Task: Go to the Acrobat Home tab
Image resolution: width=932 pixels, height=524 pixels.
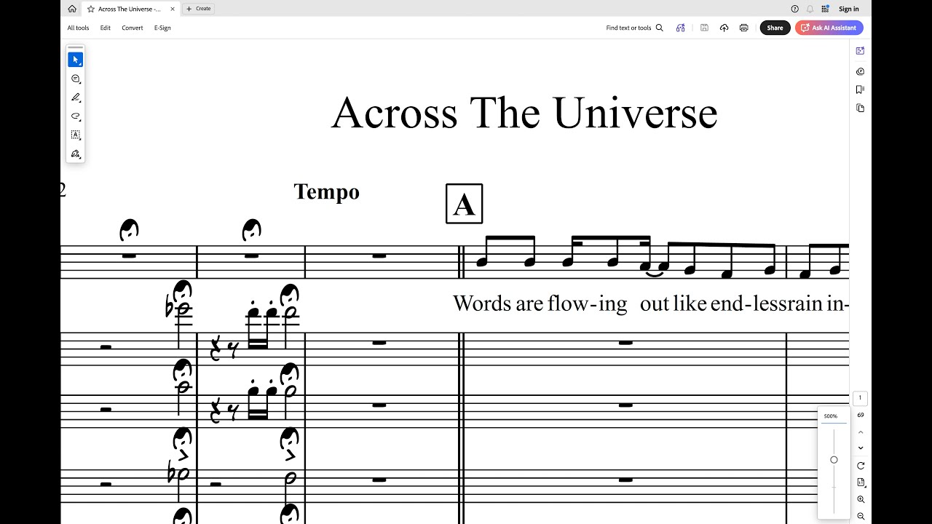Action: (71, 9)
